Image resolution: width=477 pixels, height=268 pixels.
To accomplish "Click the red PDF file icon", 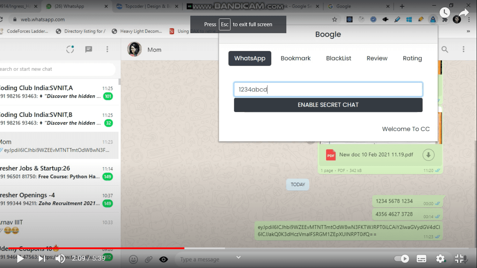I will coord(331,155).
